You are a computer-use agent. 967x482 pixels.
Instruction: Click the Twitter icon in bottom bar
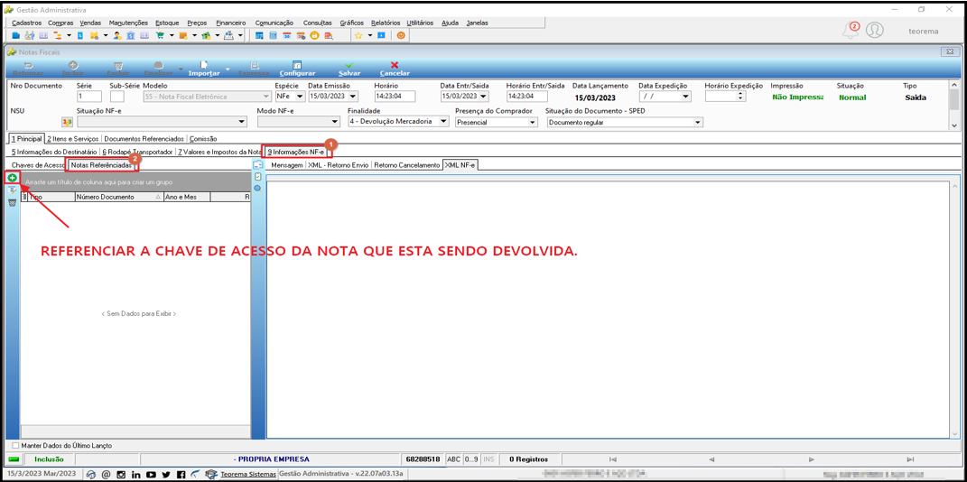coord(166,475)
